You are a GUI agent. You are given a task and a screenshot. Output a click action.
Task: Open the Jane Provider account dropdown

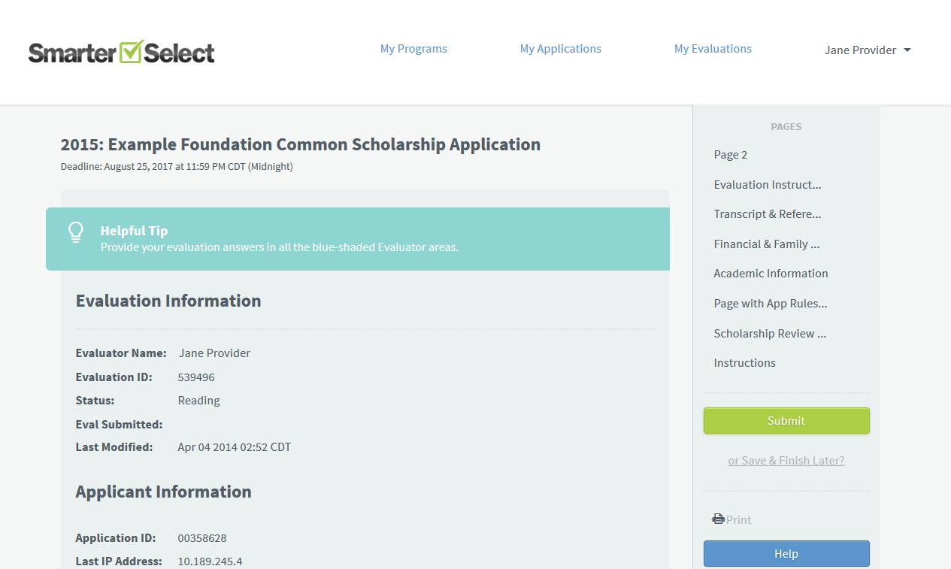point(868,50)
